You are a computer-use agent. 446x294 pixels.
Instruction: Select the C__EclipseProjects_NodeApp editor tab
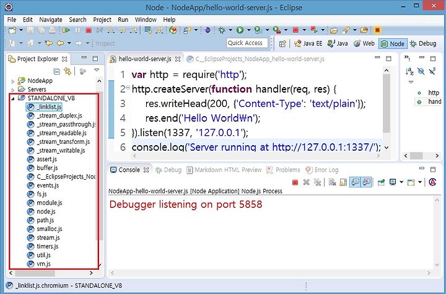tap(255, 59)
